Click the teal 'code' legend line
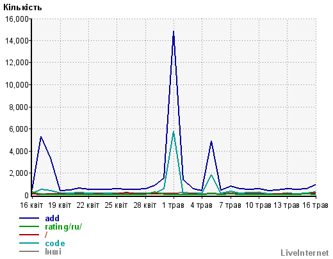The width and height of the screenshot is (333, 259). click(29, 243)
